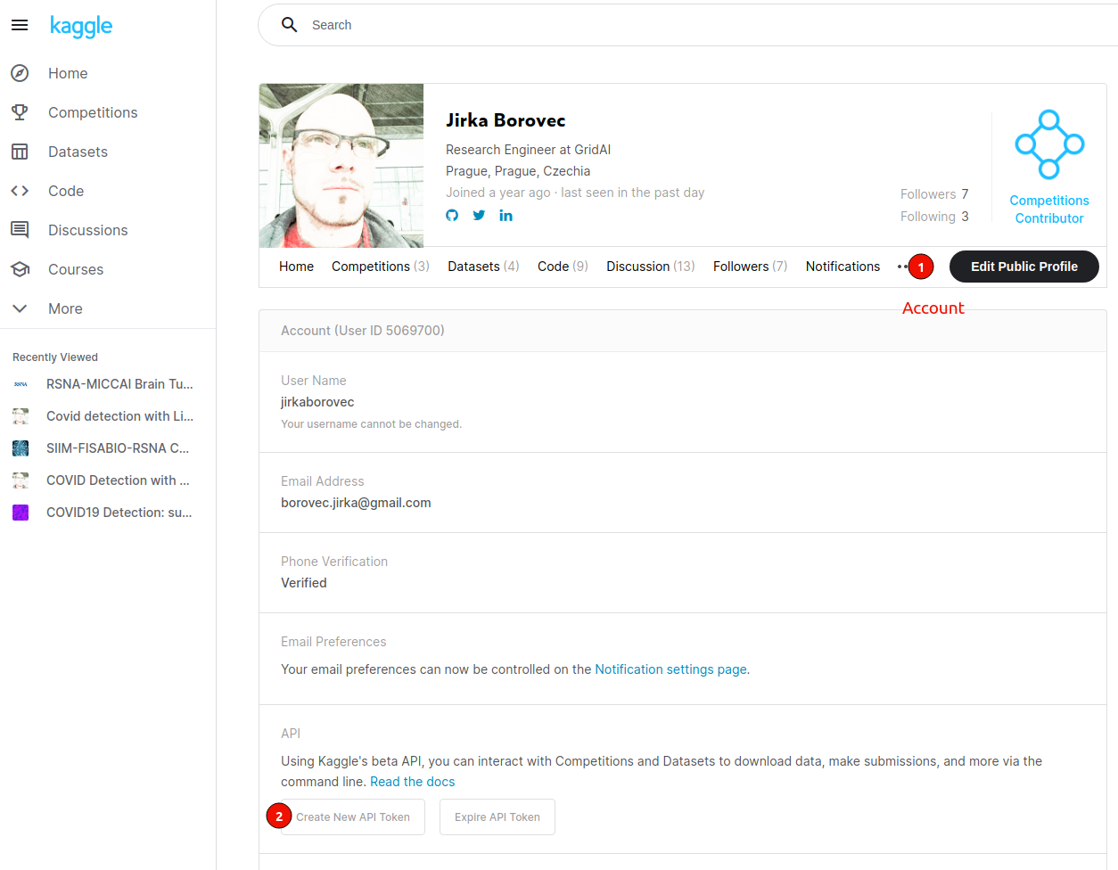Click Expire API Token button
This screenshot has width=1118, height=870.
497,817
